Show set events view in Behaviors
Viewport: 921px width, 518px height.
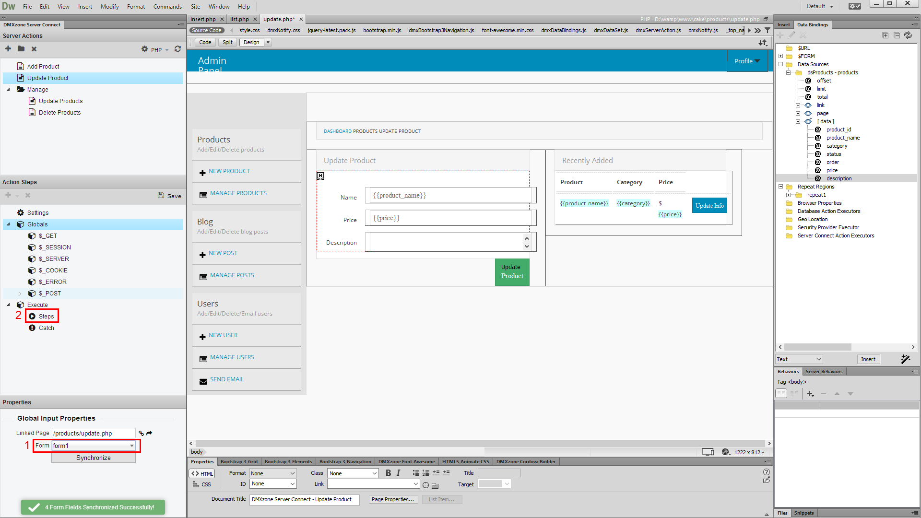pyautogui.click(x=781, y=393)
